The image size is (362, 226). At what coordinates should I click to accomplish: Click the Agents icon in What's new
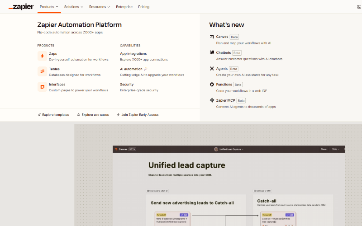click(212, 69)
